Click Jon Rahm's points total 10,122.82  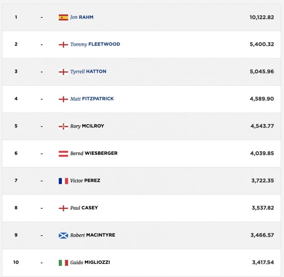click(262, 17)
